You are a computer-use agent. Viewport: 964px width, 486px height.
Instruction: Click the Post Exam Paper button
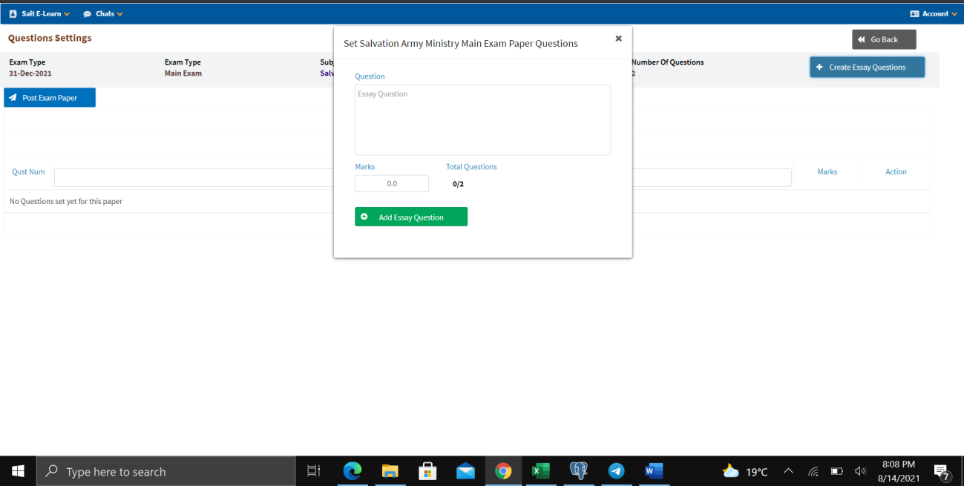click(x=50, y=98)
